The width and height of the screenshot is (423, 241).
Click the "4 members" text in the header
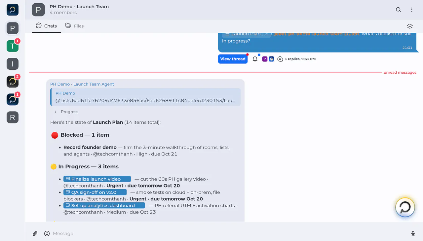click(63, 13)
